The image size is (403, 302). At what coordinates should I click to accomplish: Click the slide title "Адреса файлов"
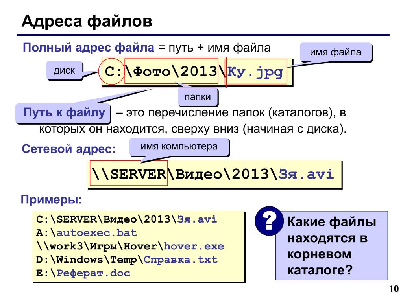87,21
